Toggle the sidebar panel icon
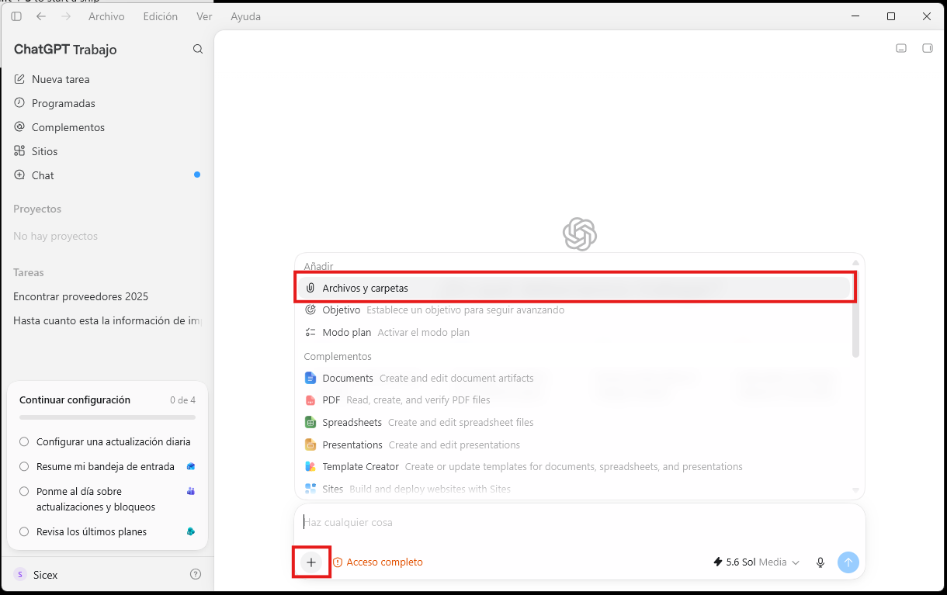The height and width of the screenshot is (595, 947). coord(16,16)
